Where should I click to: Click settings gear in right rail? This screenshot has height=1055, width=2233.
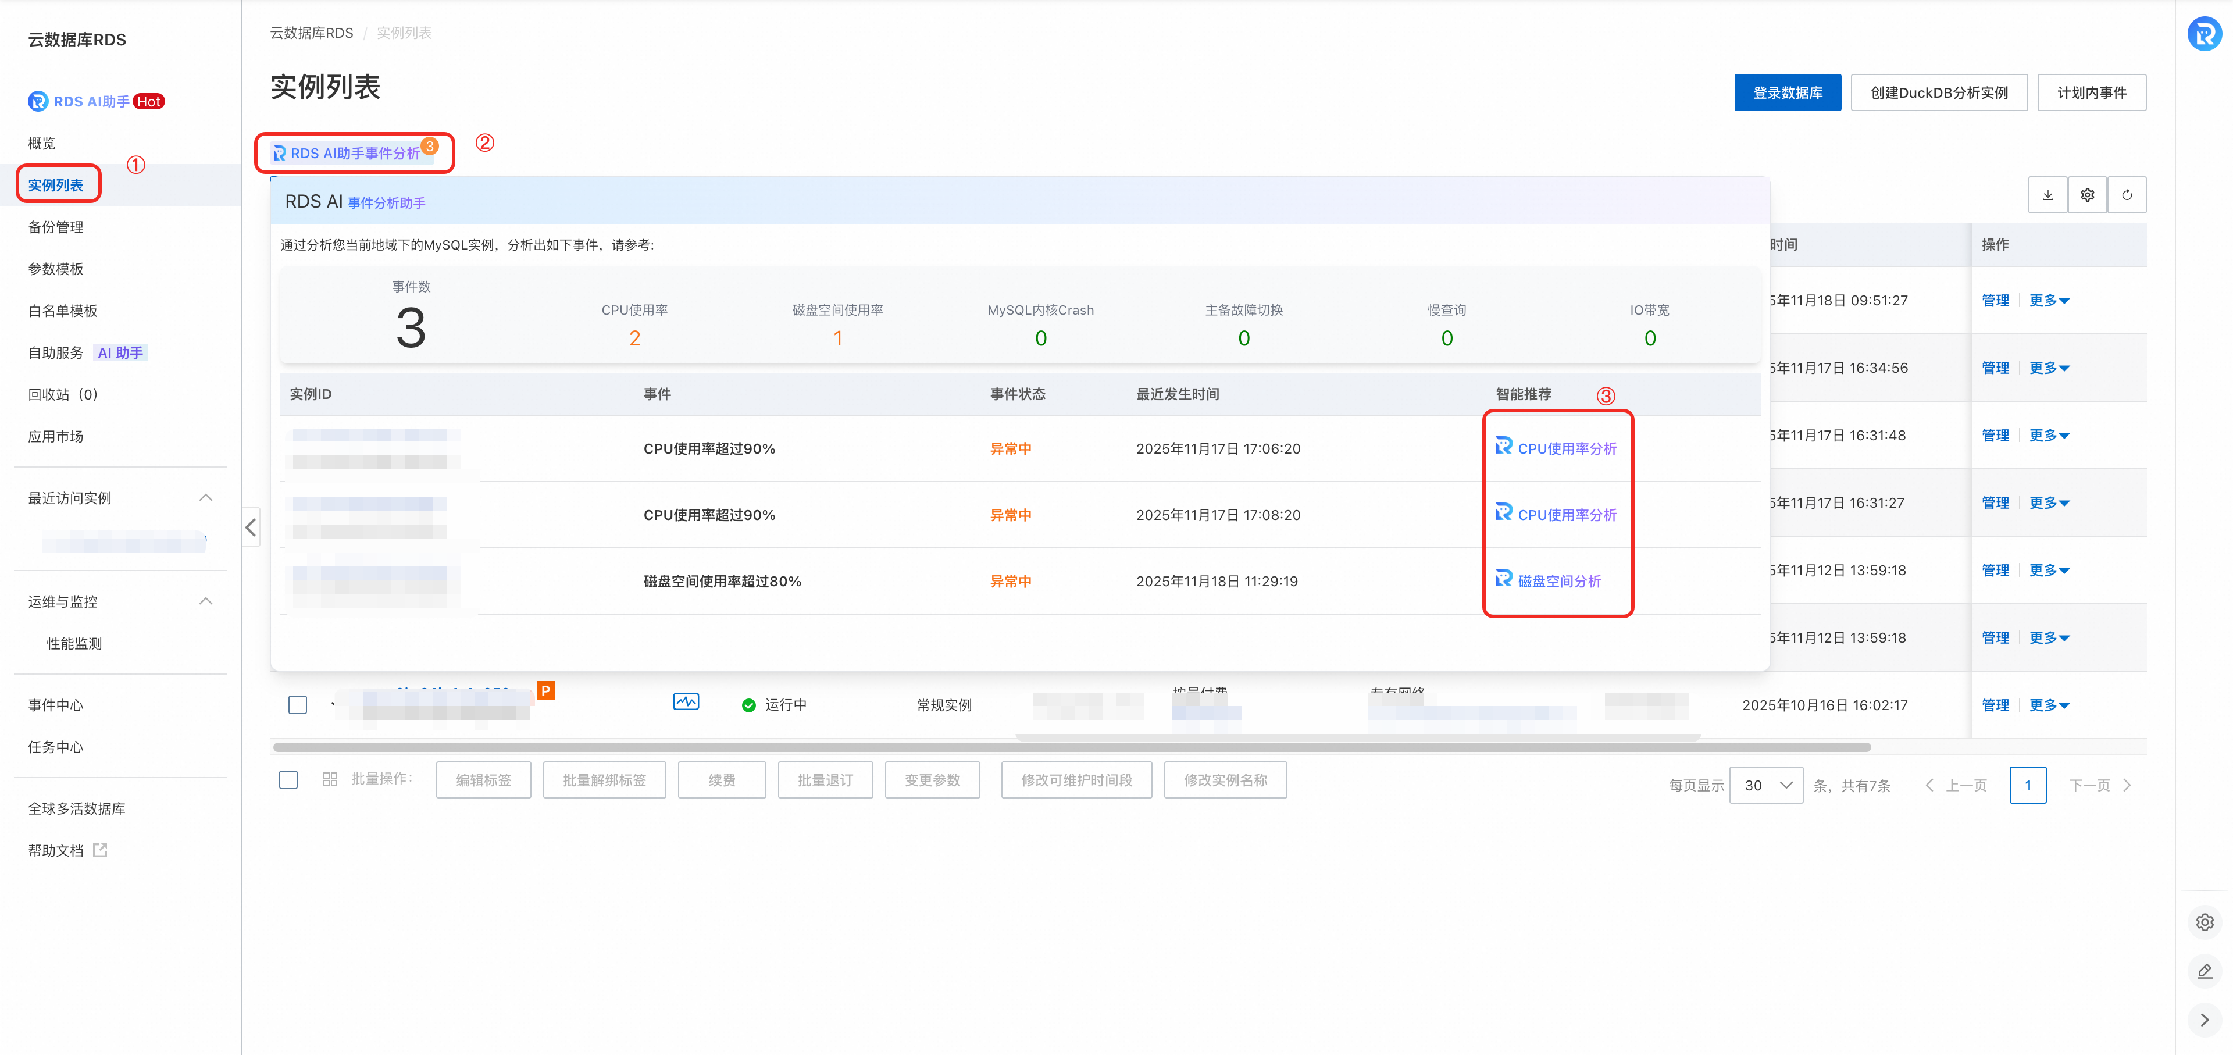click(x=2205, y=922)
